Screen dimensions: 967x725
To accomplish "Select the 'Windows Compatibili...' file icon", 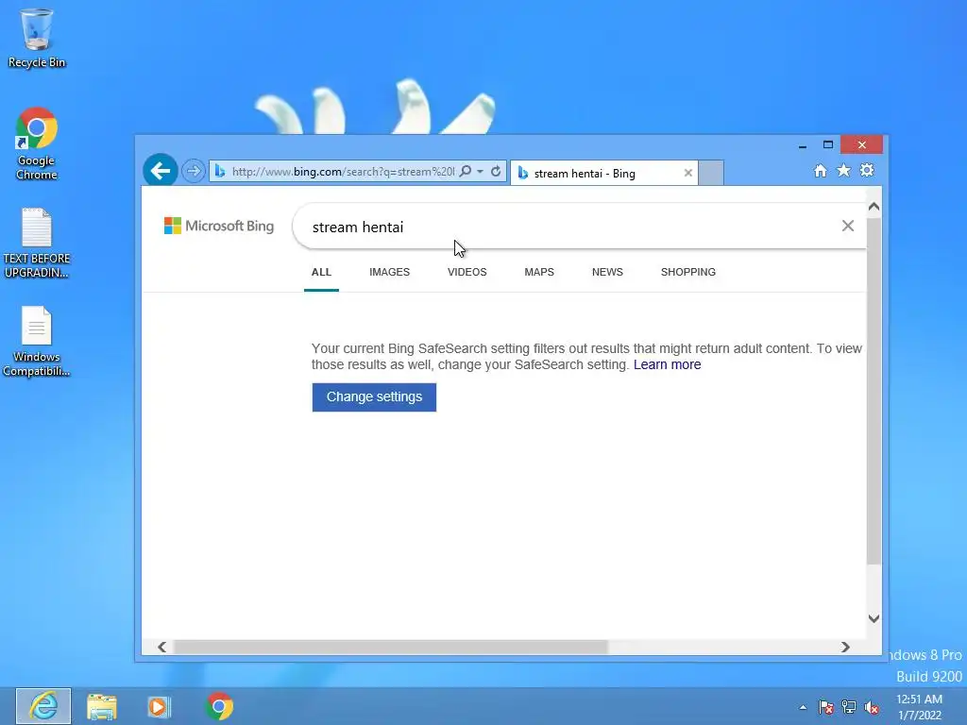I will pyautogui.click(x=37, y=342).
